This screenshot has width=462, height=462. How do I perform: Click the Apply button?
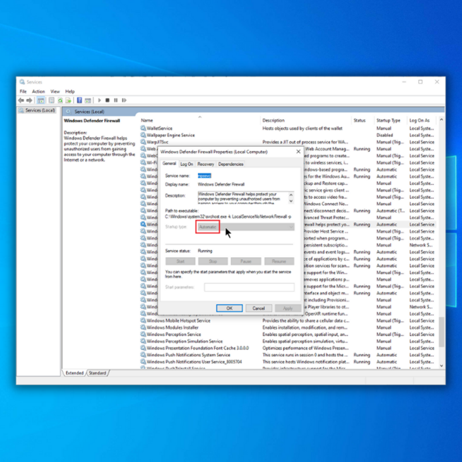click(288, 308)
